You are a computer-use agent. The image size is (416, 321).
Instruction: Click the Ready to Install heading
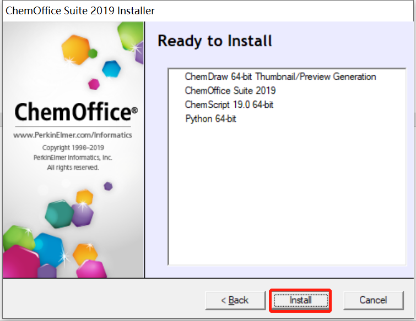215,41
